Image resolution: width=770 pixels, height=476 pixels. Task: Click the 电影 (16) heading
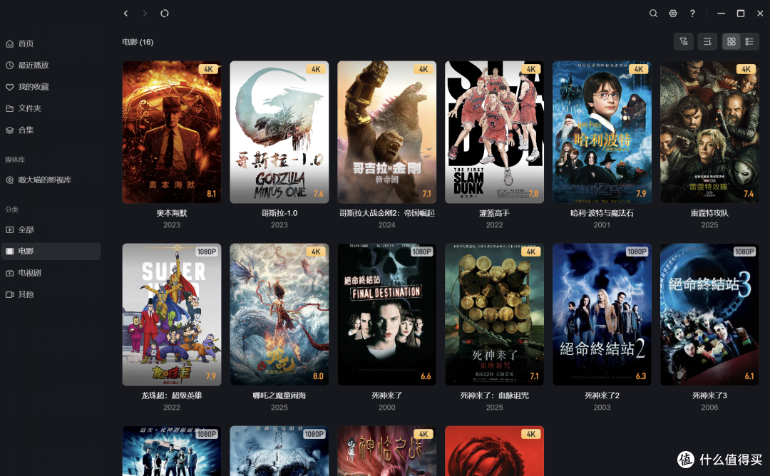pos(138,42)
